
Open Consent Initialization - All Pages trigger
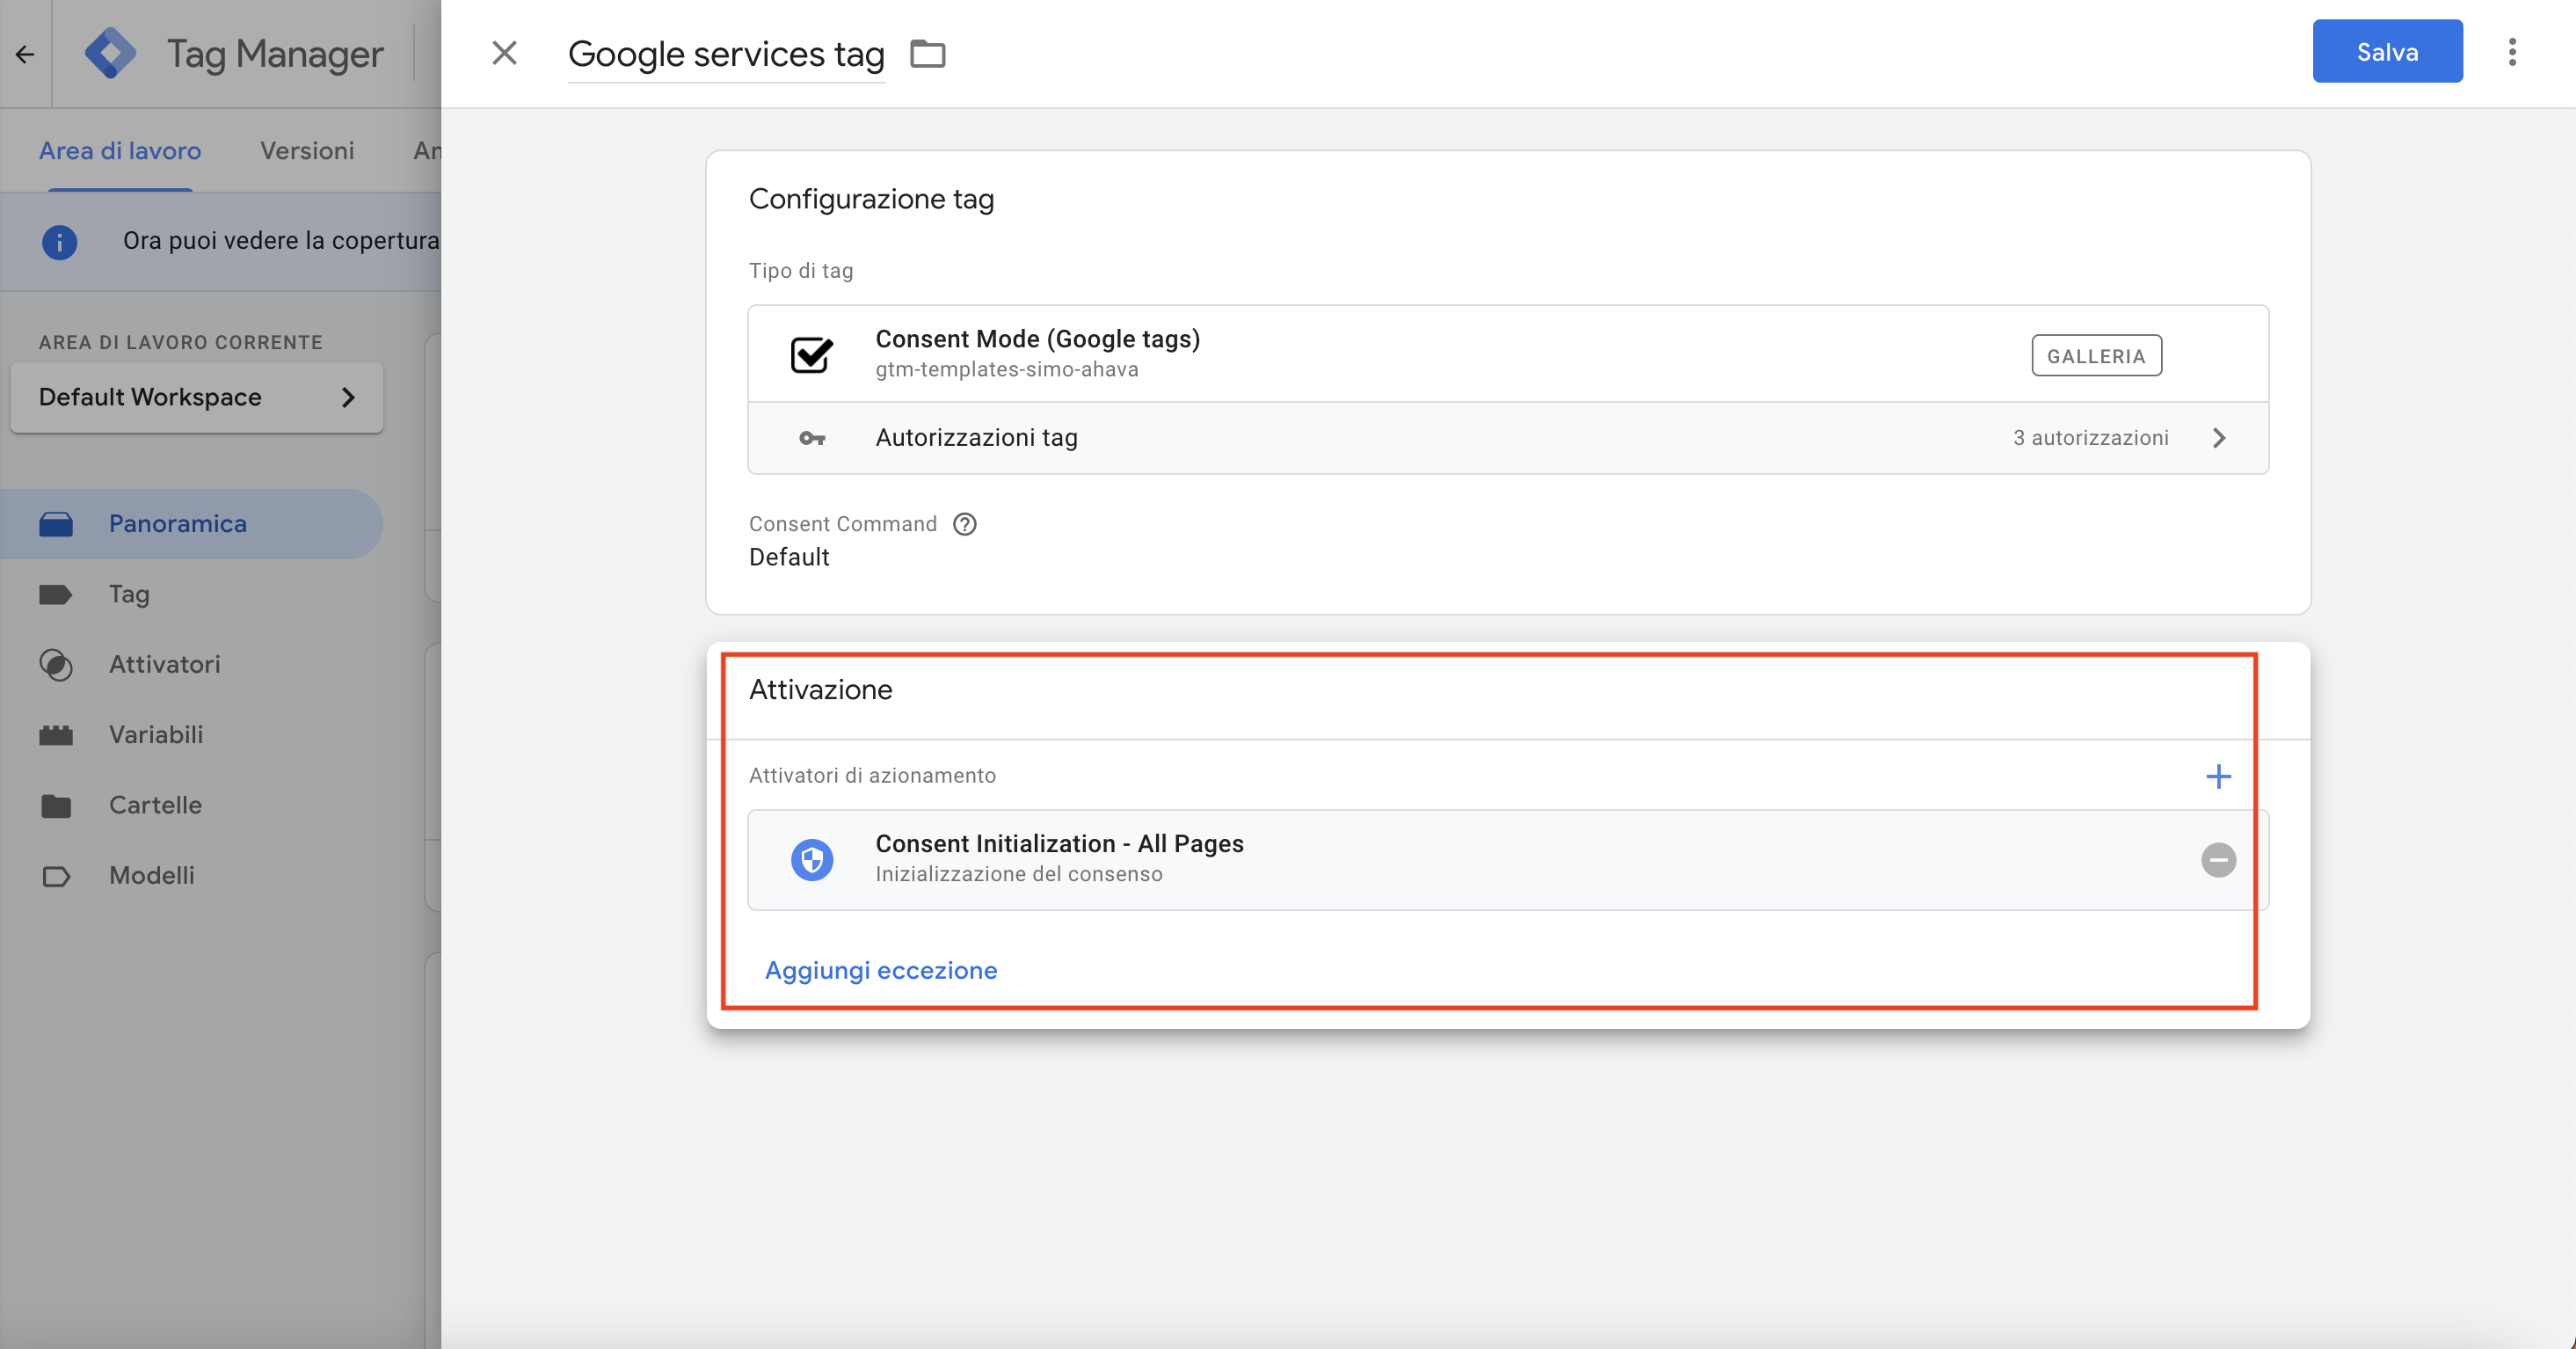coord(1507,859)
